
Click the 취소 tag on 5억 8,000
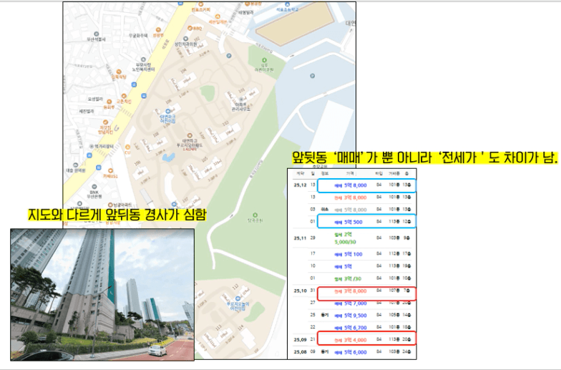325,209
